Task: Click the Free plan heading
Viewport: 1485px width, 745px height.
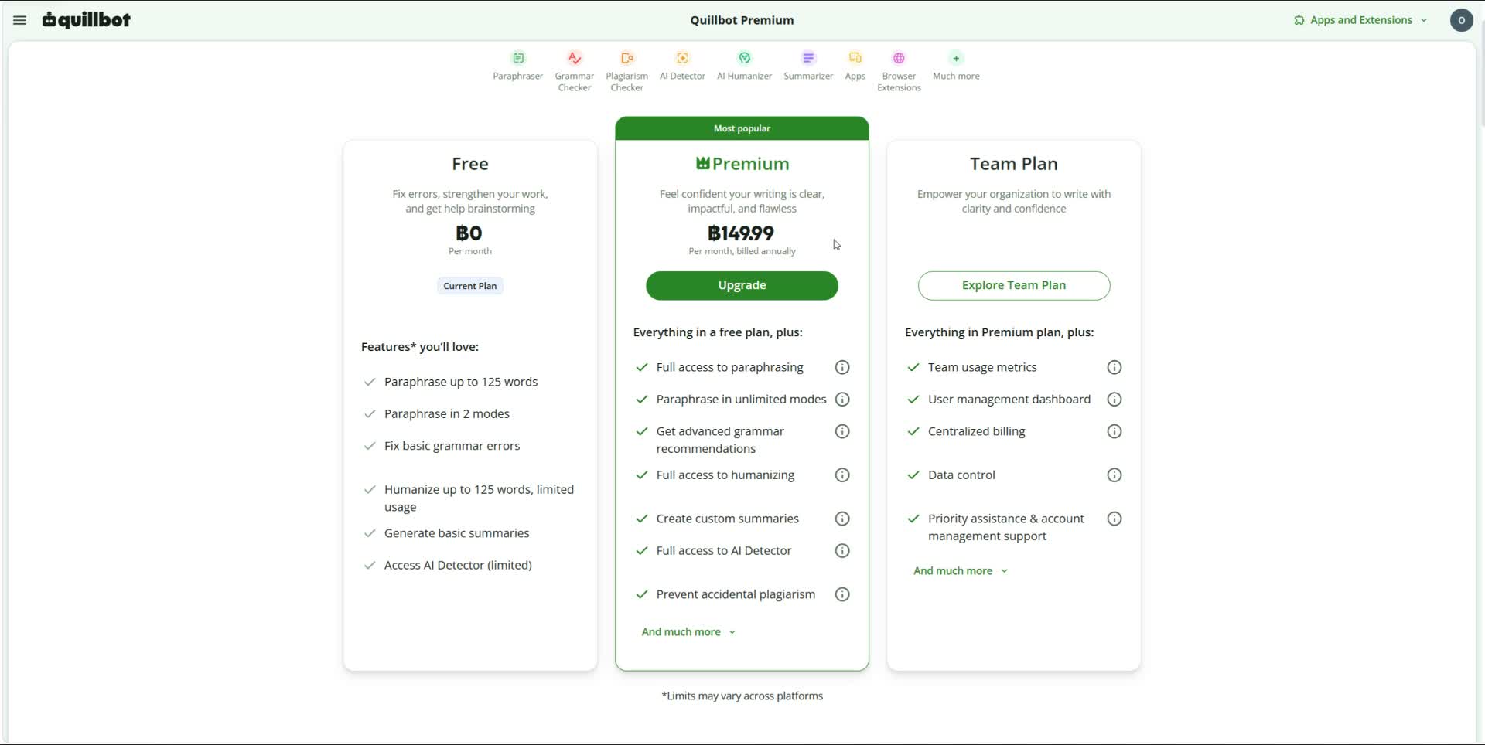Action: point(470,164)
